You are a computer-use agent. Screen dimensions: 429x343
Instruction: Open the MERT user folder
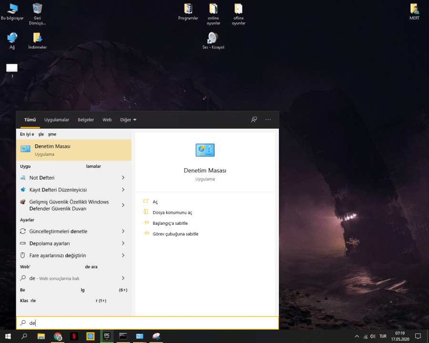(414, 12)
